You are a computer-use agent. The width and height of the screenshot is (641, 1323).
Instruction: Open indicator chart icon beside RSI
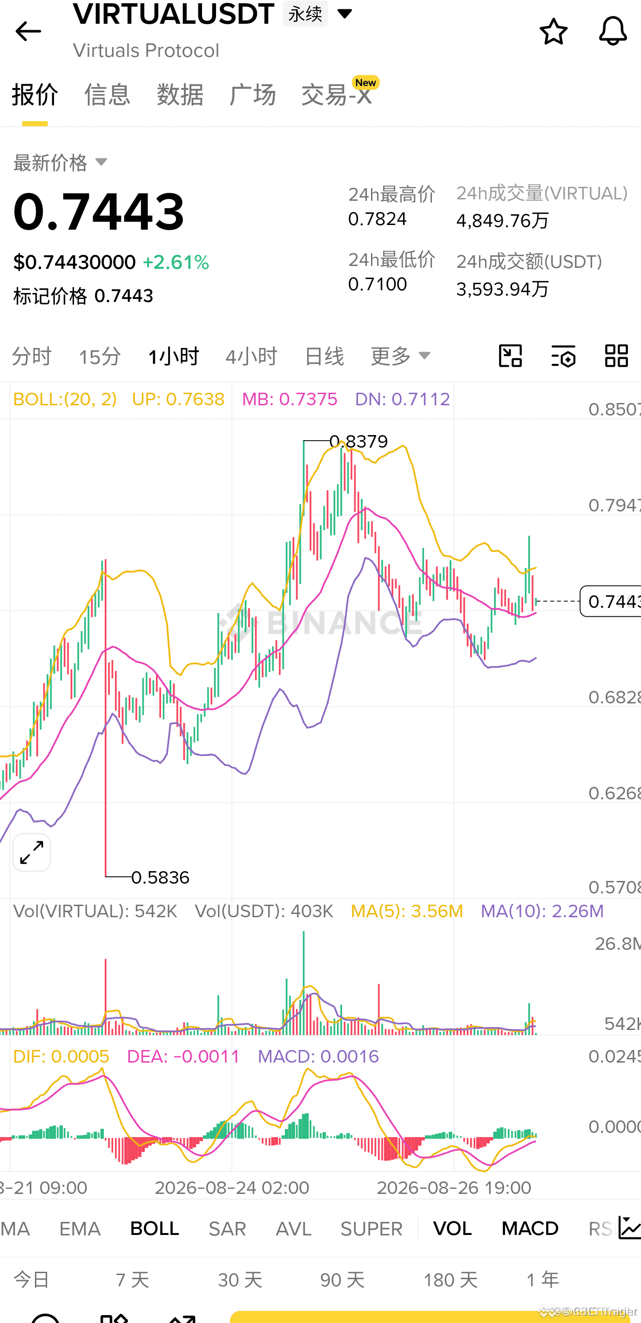pyautogui.click(x=629, y=1228)
